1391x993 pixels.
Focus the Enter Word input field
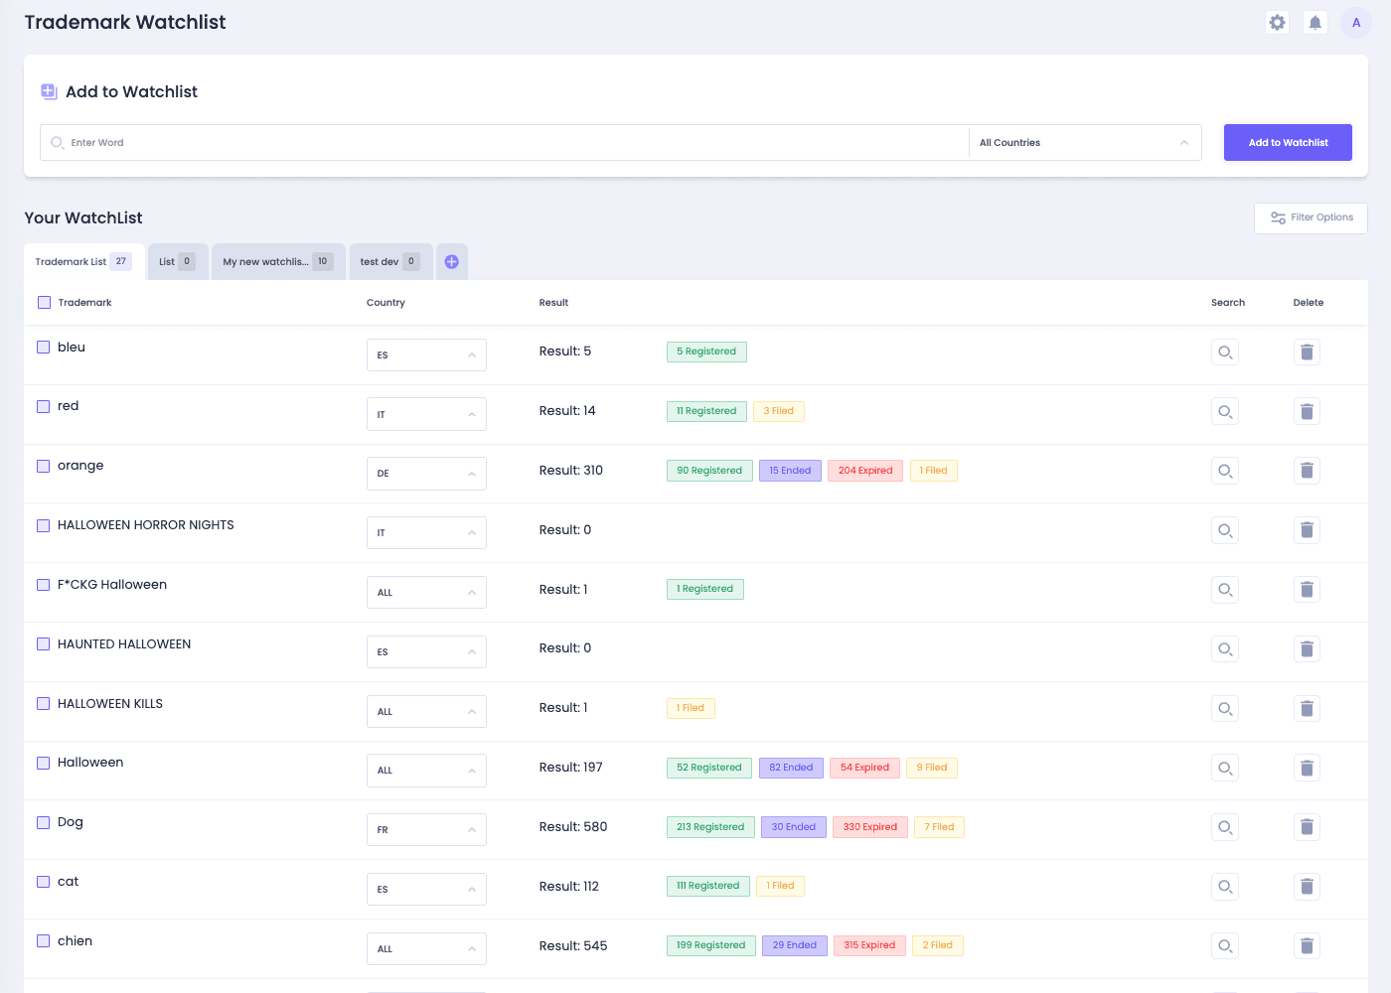click(505, 143)
